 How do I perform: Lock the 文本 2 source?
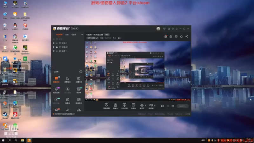[57, 43]
